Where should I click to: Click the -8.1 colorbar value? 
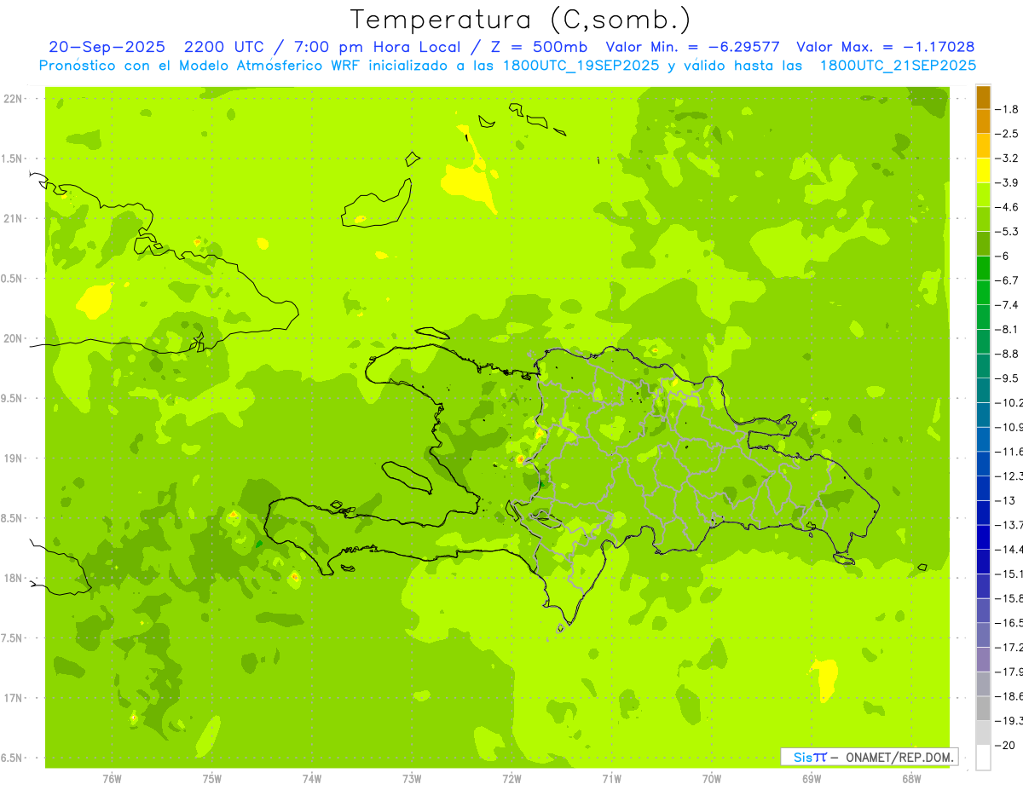[x=1009, y=329]
